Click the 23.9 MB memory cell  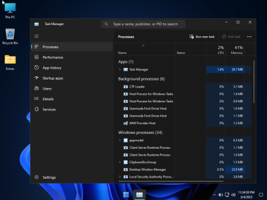point(235,170)
